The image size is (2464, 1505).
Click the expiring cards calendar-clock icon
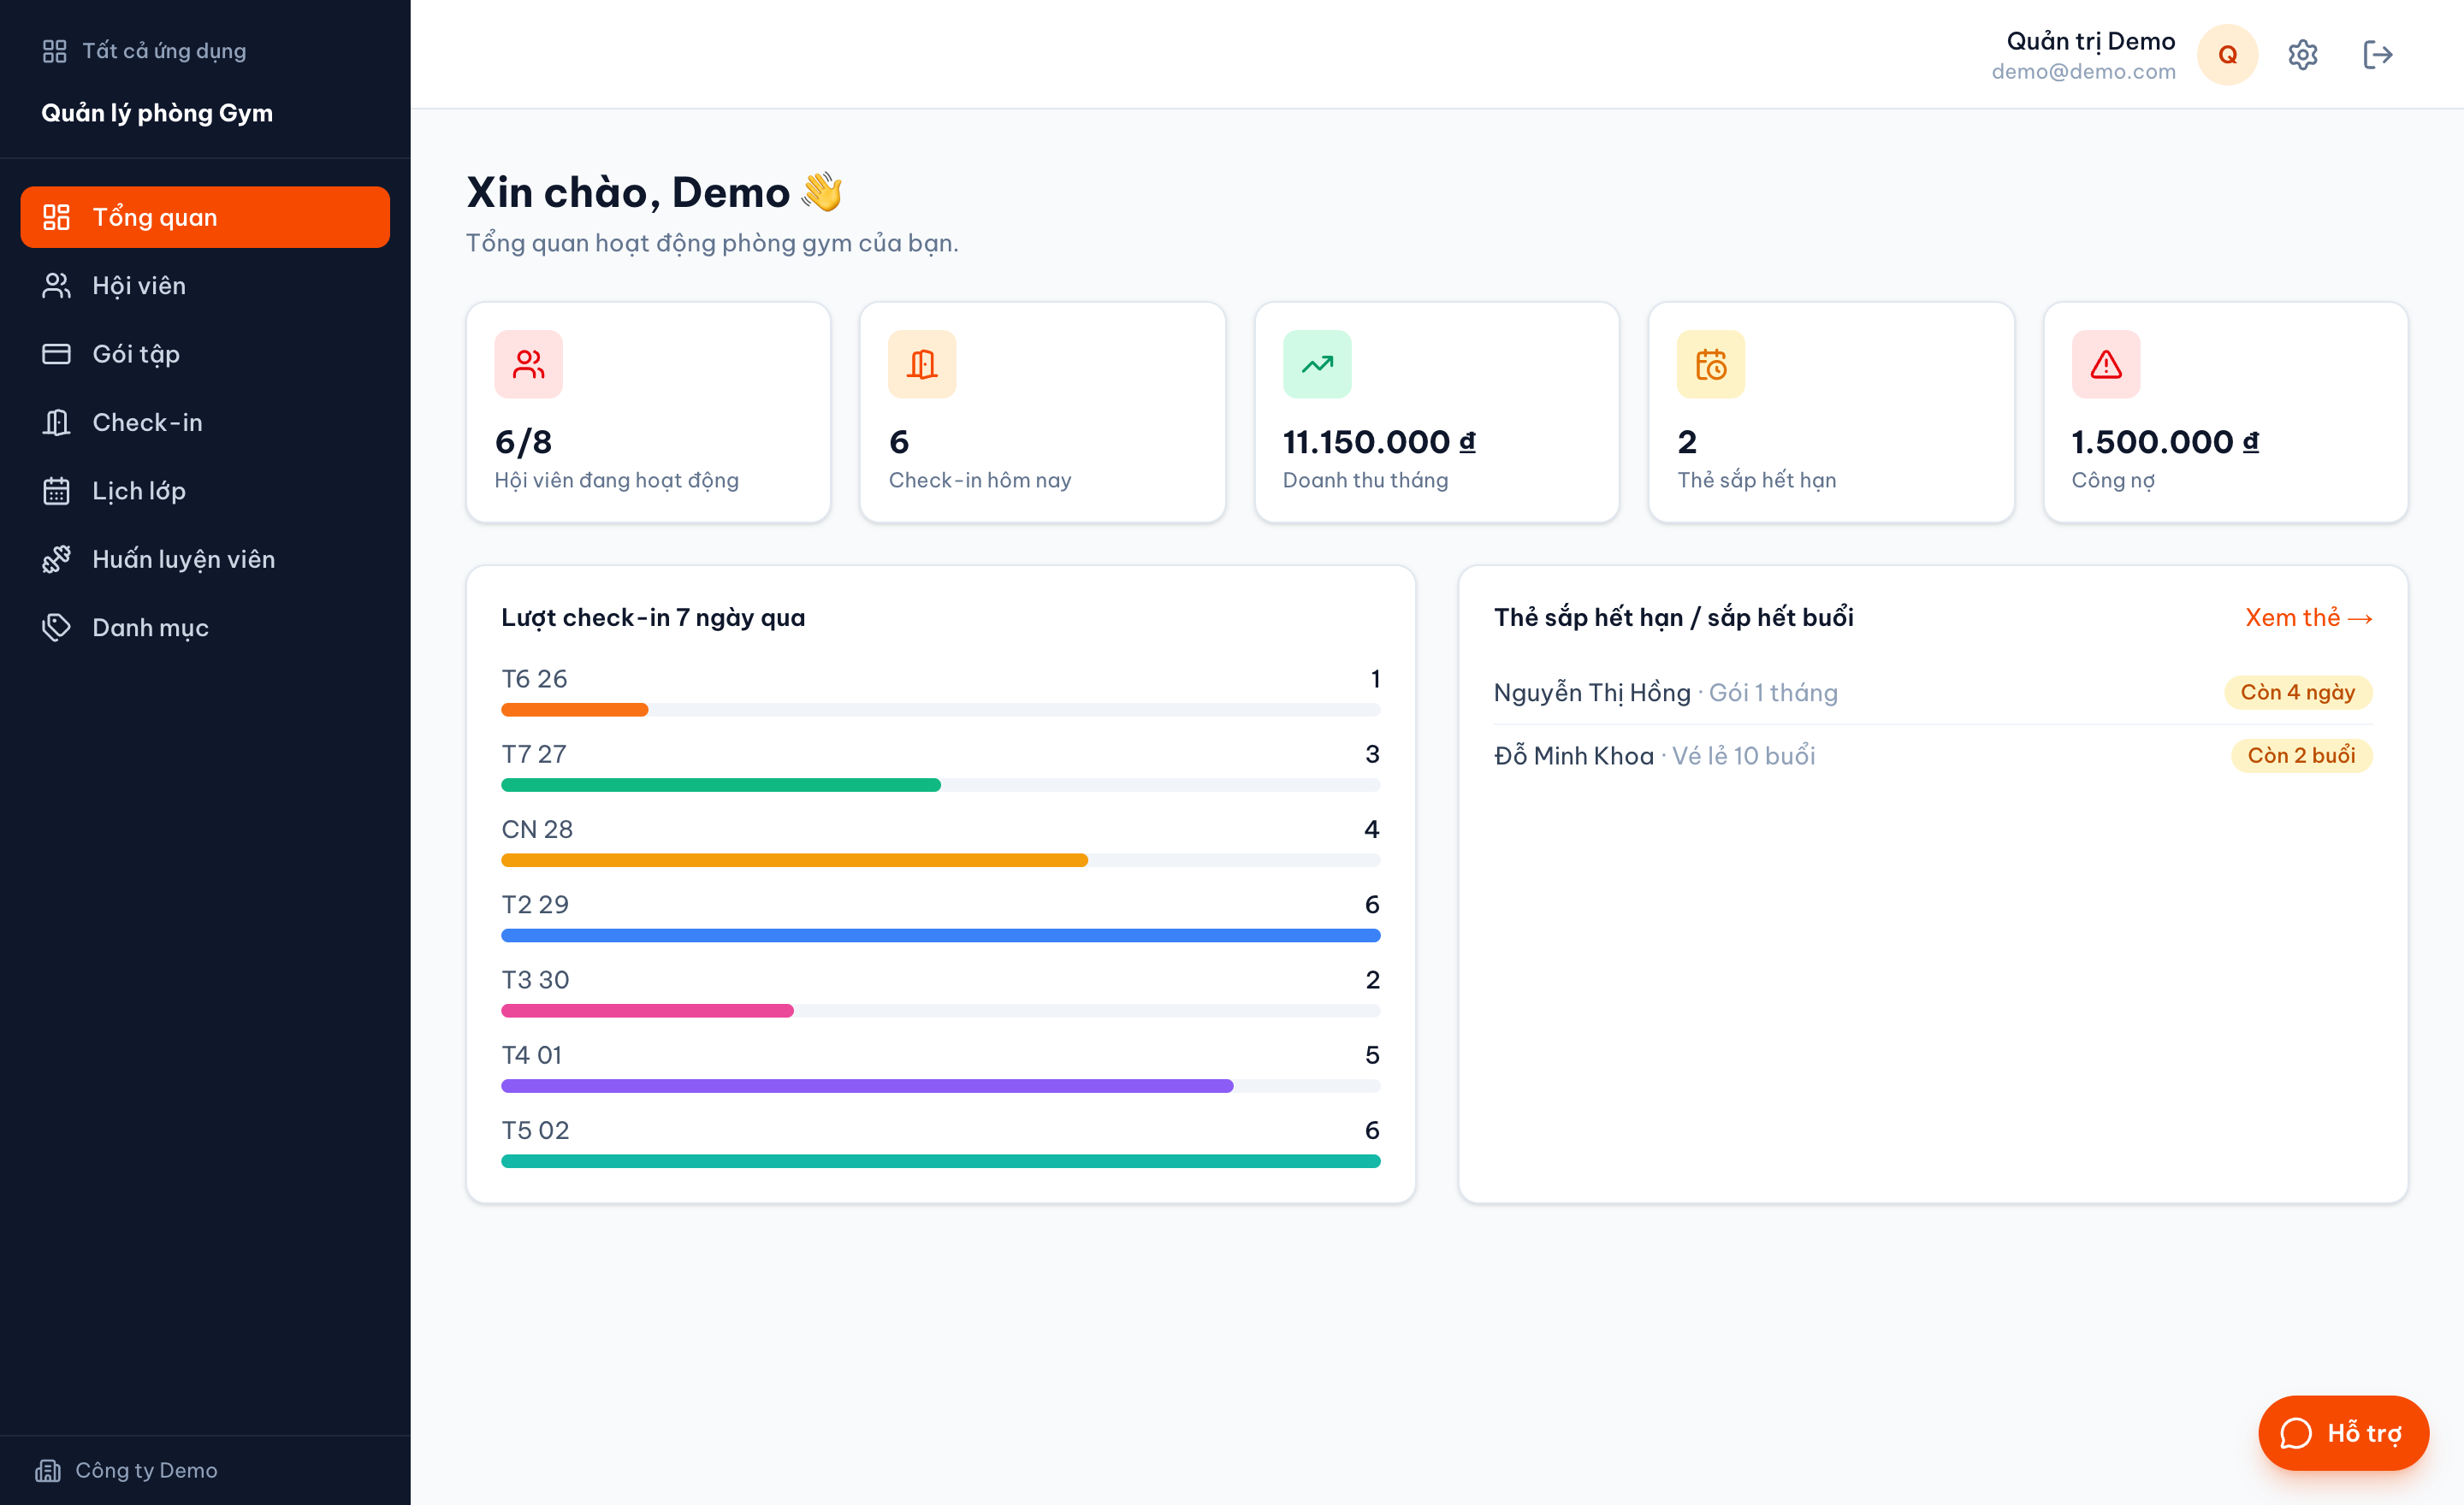(x=1711, y=365)
